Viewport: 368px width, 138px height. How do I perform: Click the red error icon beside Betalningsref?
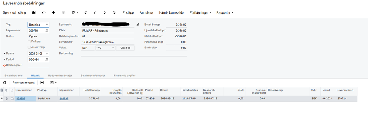(x=4, y=66)
